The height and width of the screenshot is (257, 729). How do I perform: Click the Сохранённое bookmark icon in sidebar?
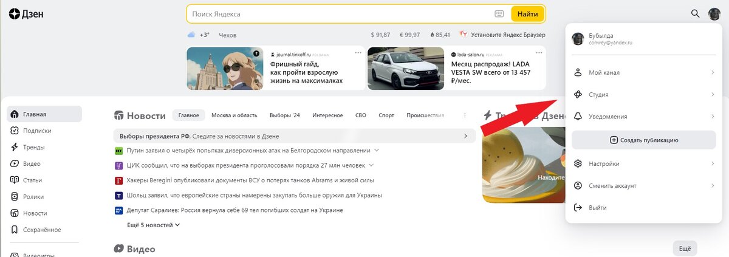pos(15,230)
